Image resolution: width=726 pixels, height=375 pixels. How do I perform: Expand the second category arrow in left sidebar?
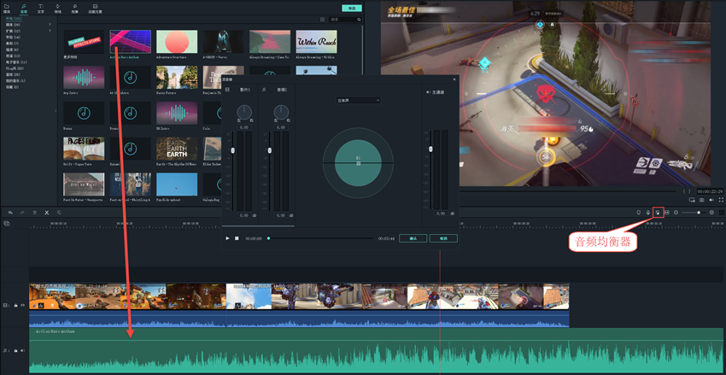point(50,25)
